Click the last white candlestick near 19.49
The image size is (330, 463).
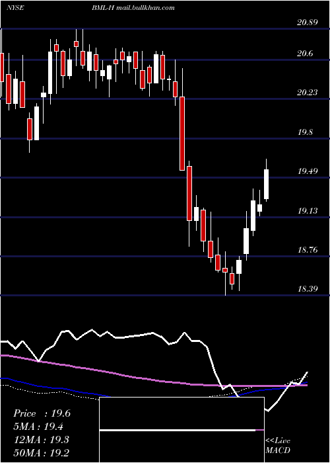click(267, 184)
